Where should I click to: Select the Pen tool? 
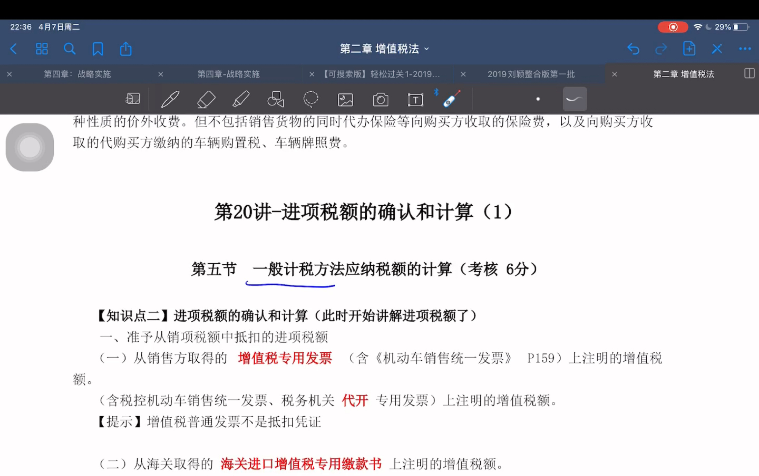click(170, 99)
